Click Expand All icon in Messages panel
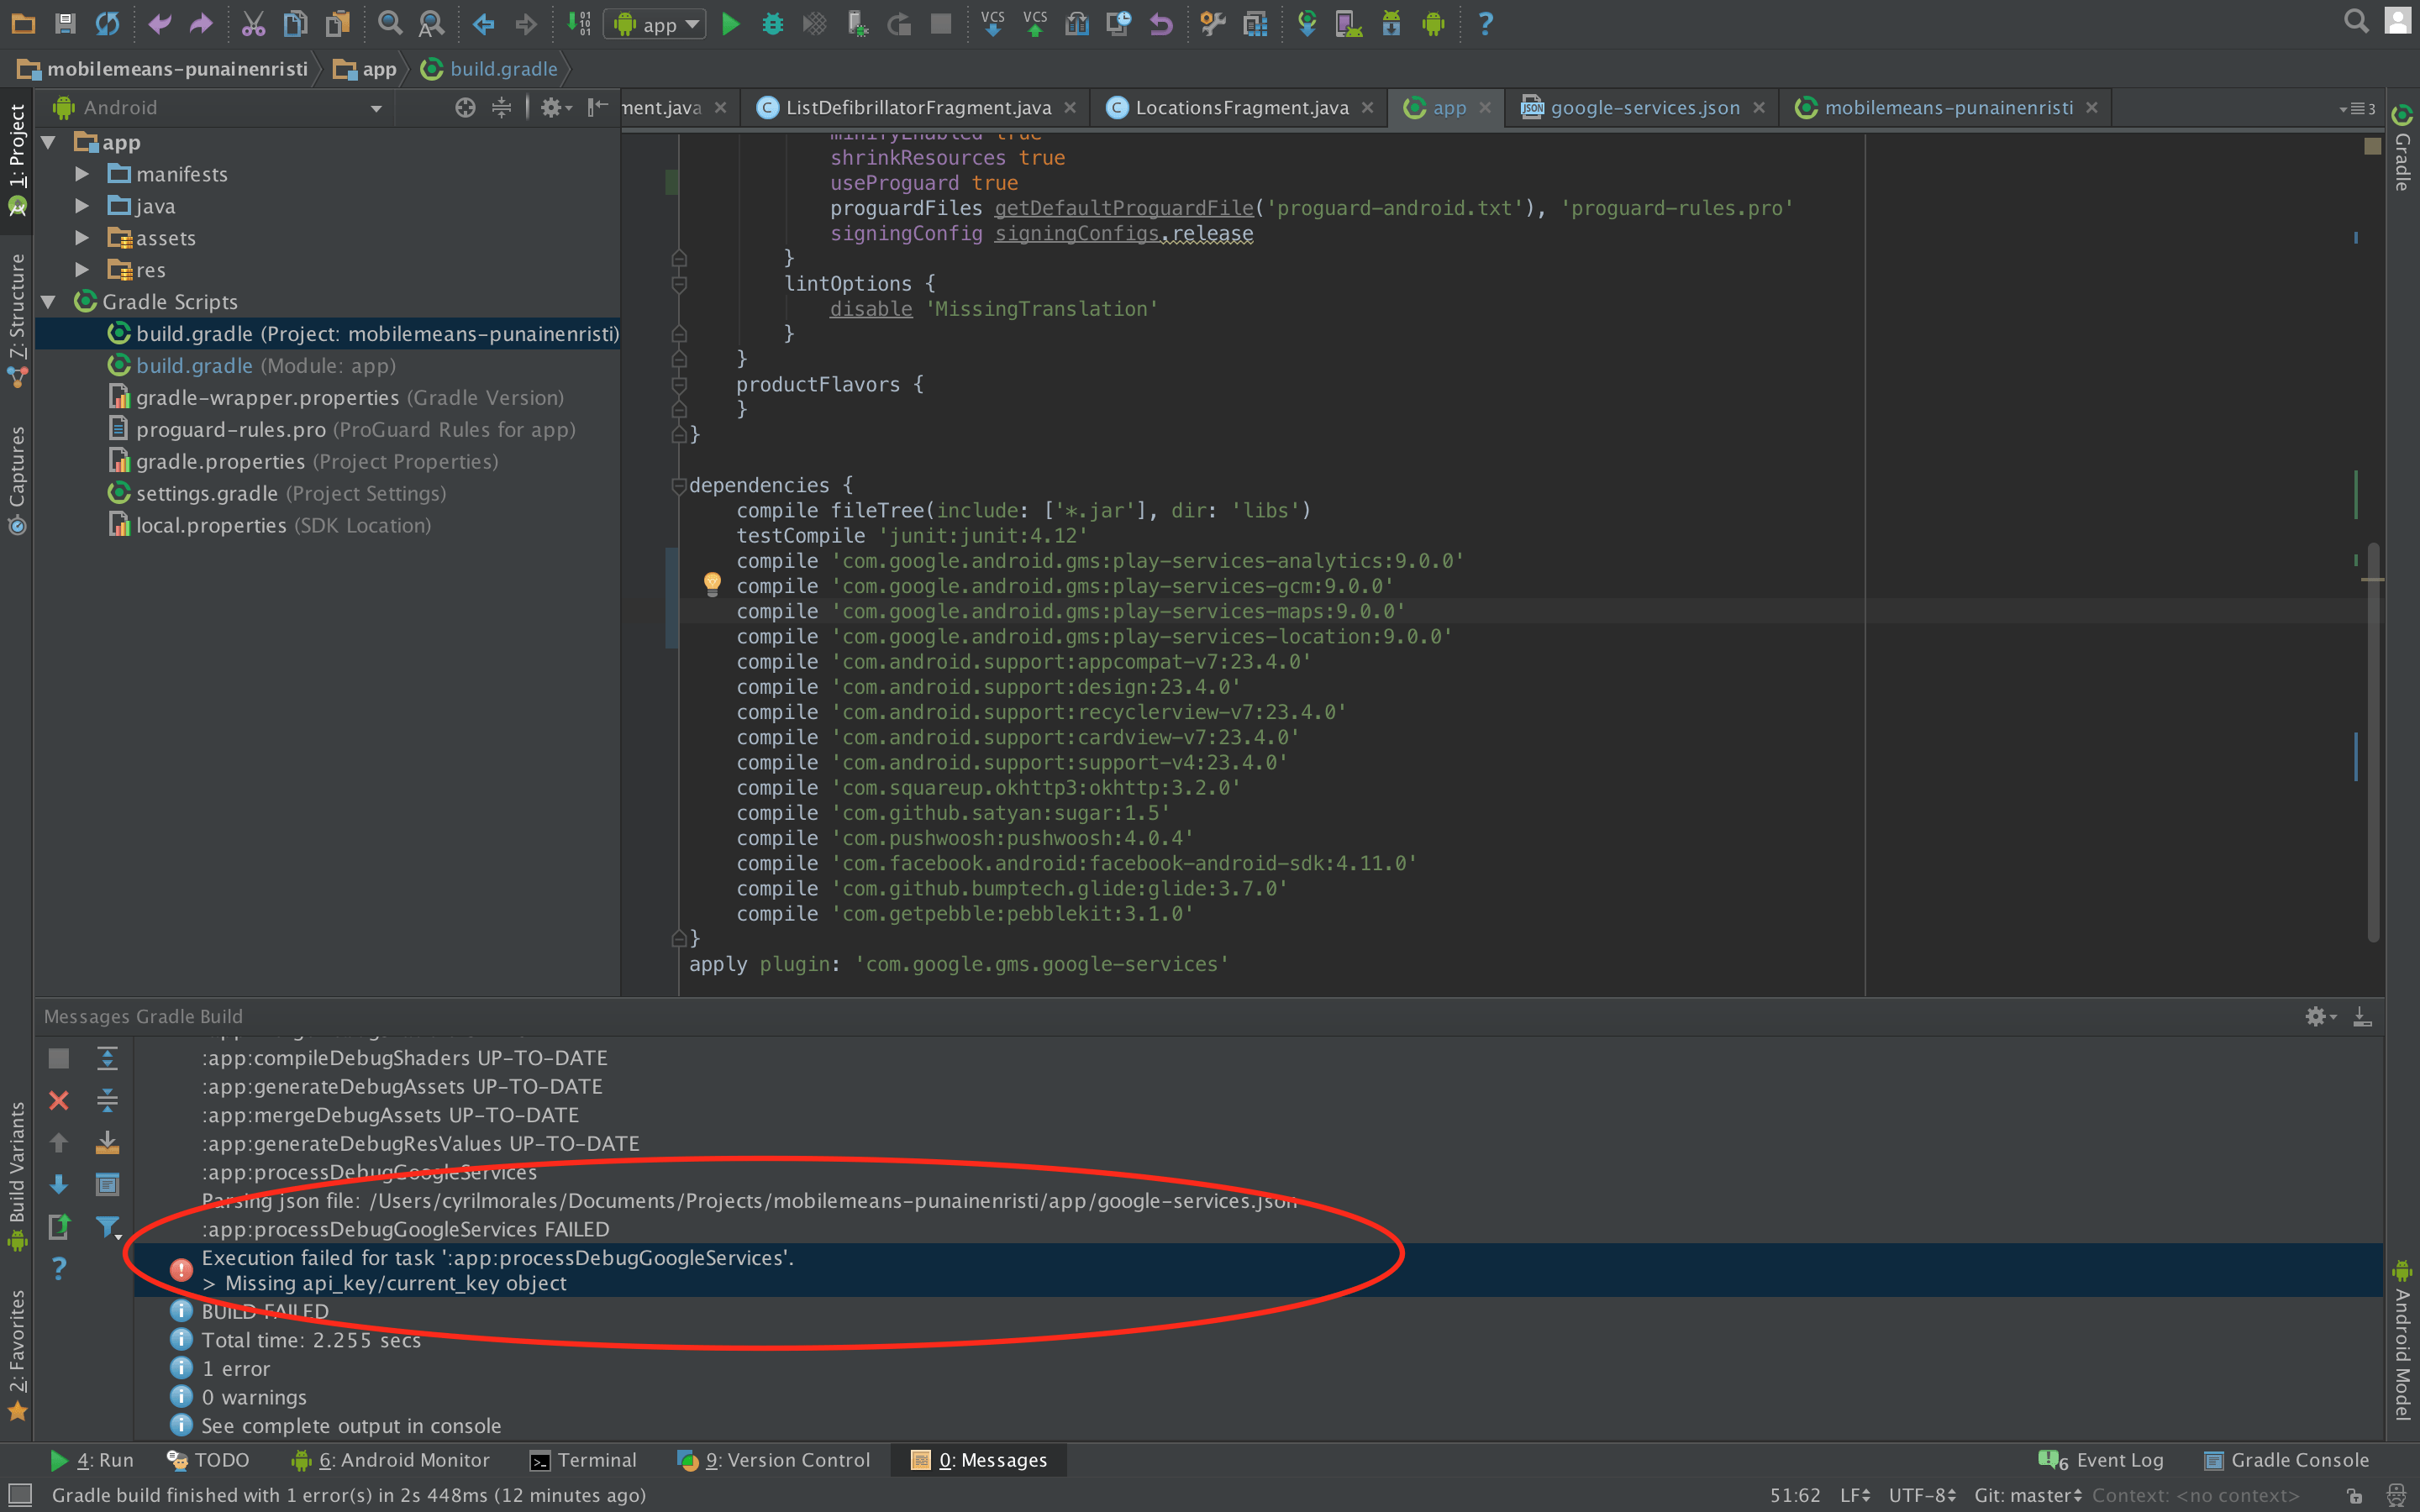The width and height of the screenshot is (2420, 1512). [107, 1058]
